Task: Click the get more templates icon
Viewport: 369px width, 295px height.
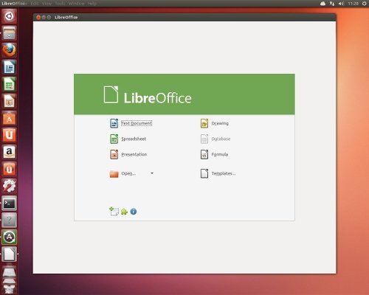Action: click(x=114, y=211)
